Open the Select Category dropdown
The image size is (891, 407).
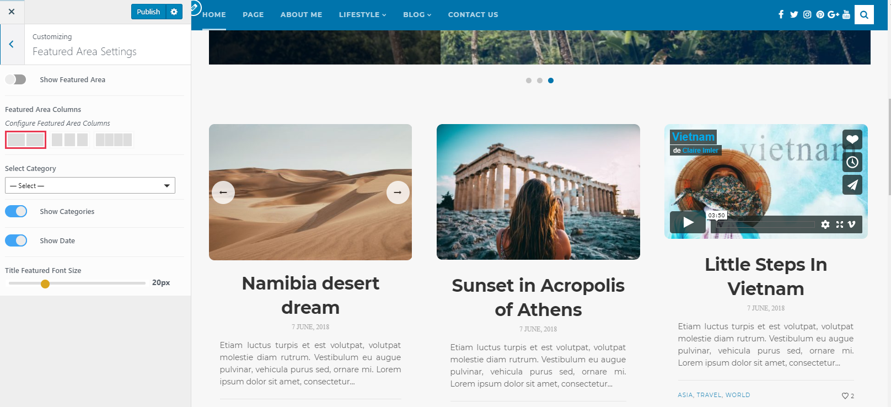[x=90, y=185]
